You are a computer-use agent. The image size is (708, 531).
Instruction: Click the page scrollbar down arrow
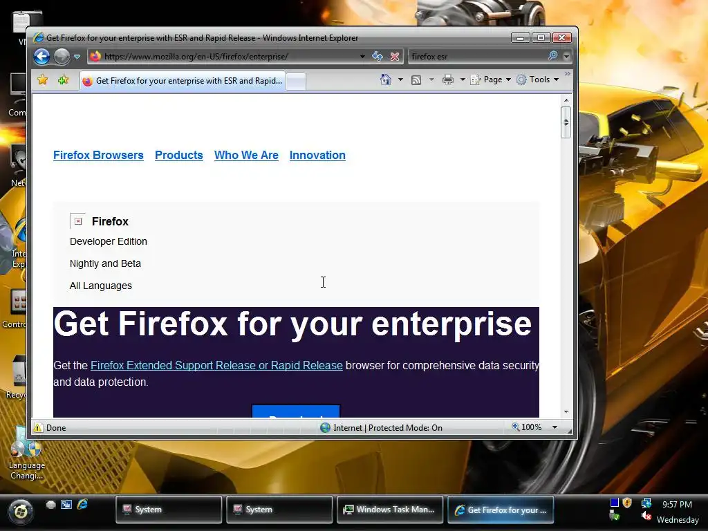click(x=566, y=412)
